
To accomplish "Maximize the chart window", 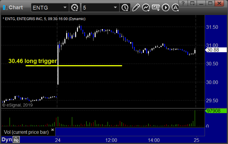I will [x=210, y=3].
